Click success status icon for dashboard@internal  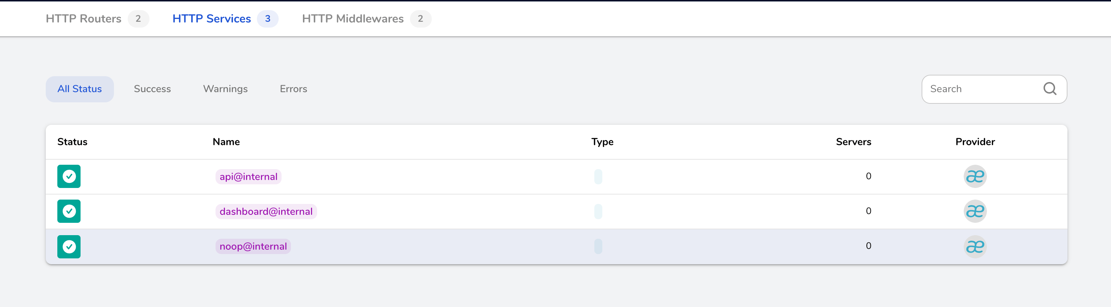pos(69,211)
